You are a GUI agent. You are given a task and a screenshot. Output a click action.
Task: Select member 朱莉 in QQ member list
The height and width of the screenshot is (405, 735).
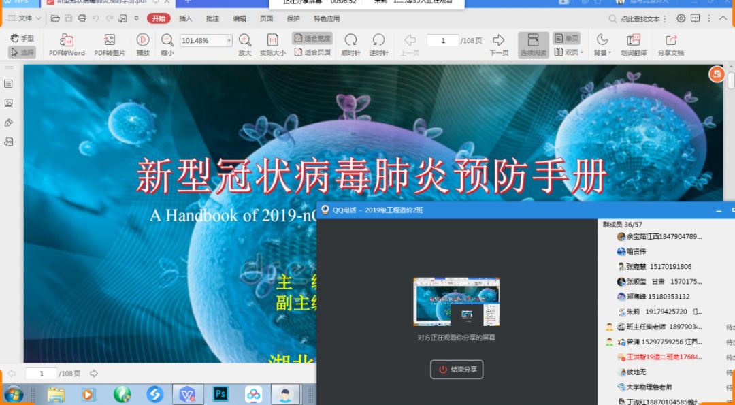(661, 312)
